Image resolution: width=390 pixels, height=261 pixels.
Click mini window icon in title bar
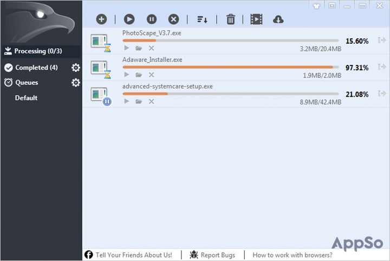(332, 5)
